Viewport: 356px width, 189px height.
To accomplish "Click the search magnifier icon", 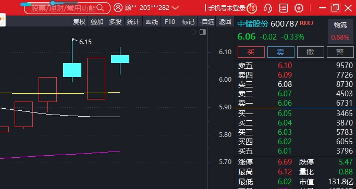I will click(x=100, y=8).
